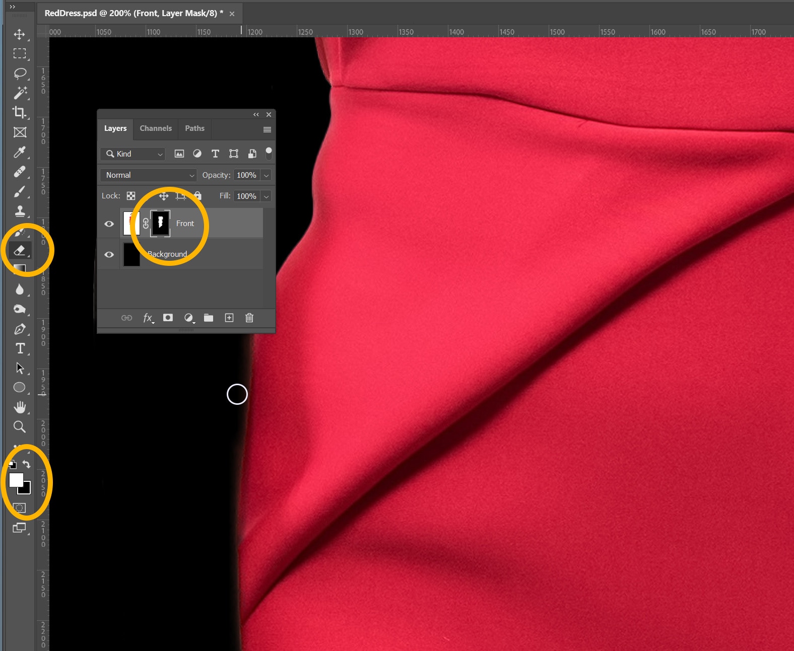The image size is (794, 651).
Task: Select the Move tool
Action: point(20,34)
